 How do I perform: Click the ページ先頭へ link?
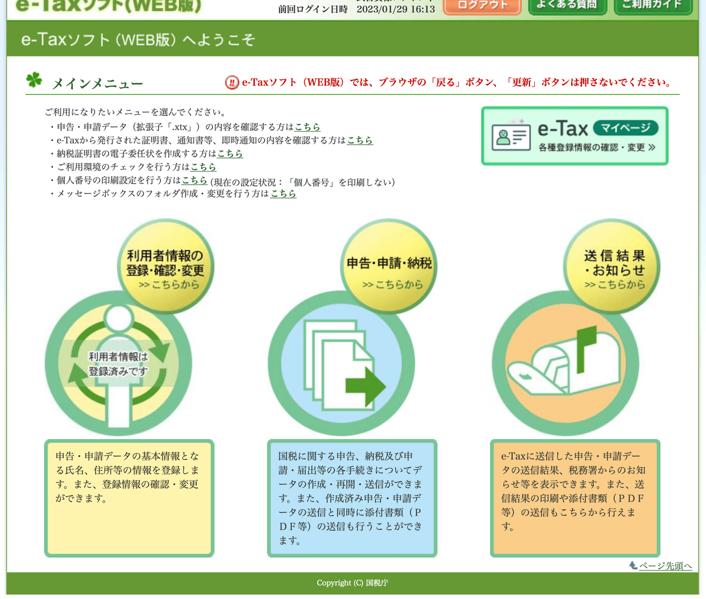pos(665,565)
